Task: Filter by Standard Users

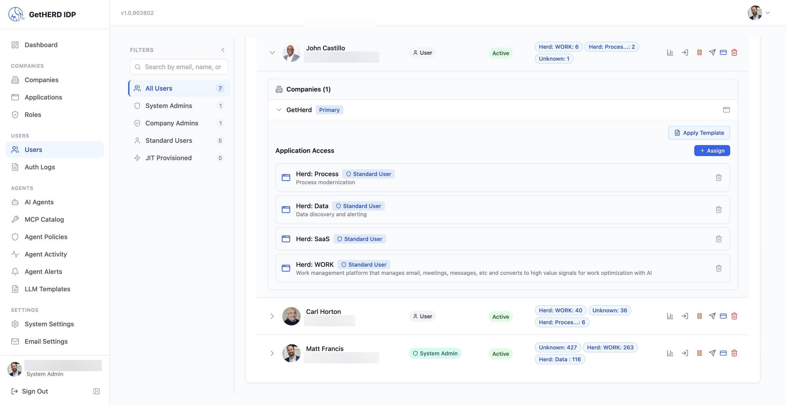Action: pos(179,141)
